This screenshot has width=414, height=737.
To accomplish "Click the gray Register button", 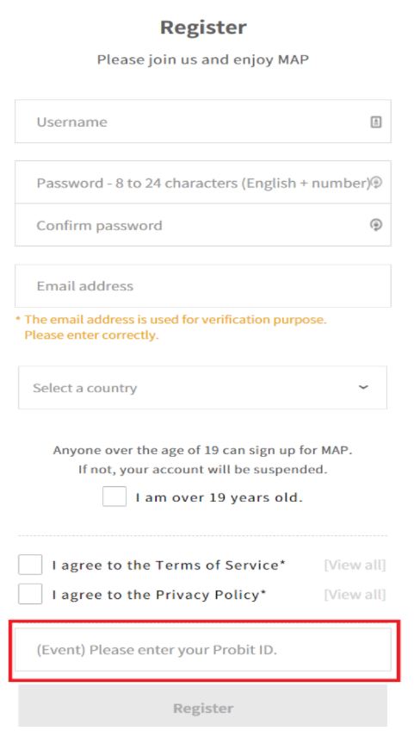I will [x=203, y=708].
